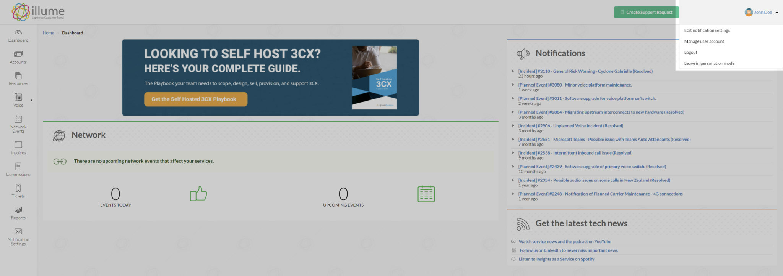Click the thumbs-up icon beside Events Today
Screen dimensions: 783x276
(198, 194)
